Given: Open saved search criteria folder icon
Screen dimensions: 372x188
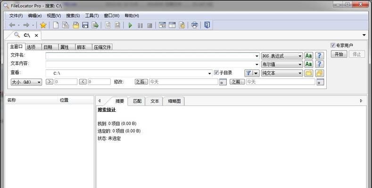Looking at the screenshot, I should tap(76, 25).
